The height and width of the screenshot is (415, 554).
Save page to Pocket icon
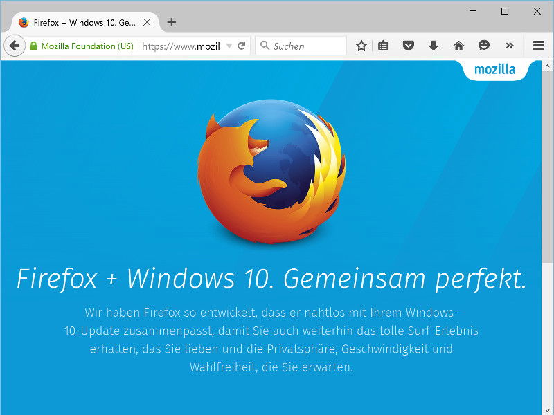point(409,46)
